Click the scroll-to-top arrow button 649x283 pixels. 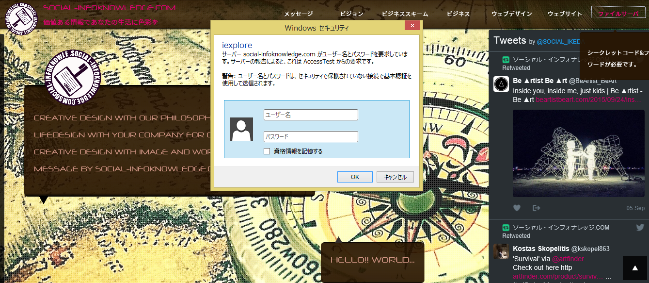(x=634, y=268)
